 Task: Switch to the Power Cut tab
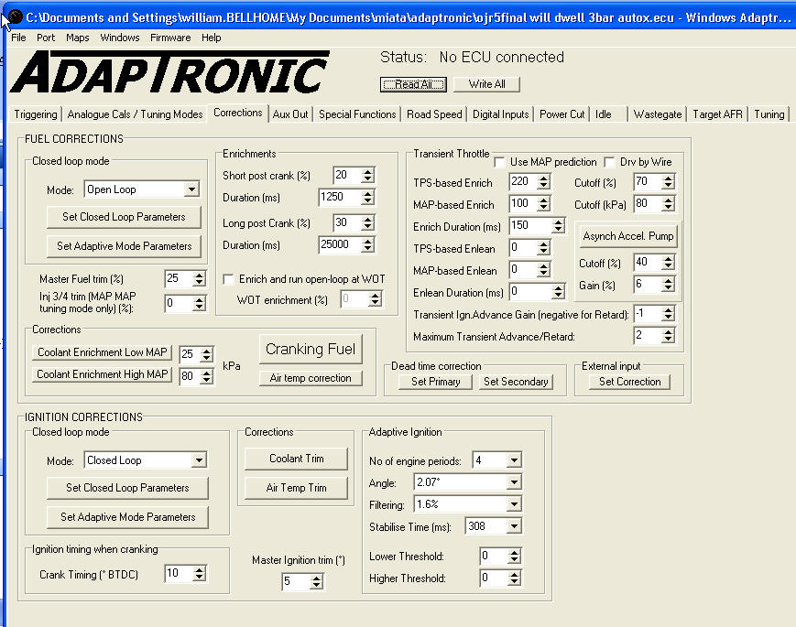562,114
